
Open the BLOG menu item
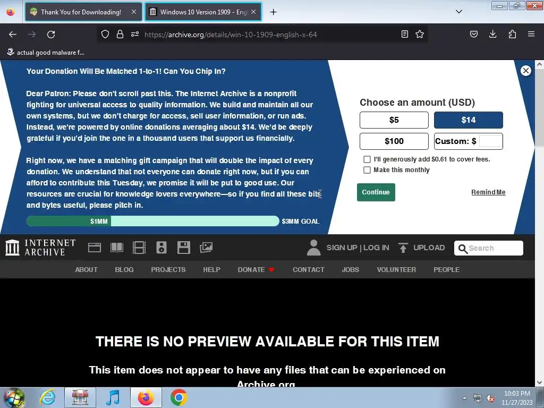tap(124, 269)
